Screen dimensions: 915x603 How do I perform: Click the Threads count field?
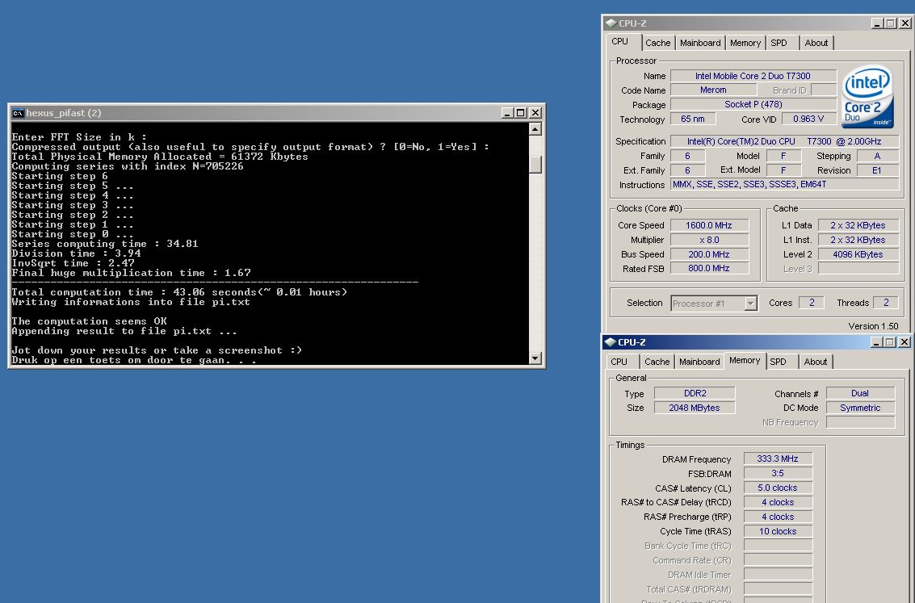tap(886, 303)
